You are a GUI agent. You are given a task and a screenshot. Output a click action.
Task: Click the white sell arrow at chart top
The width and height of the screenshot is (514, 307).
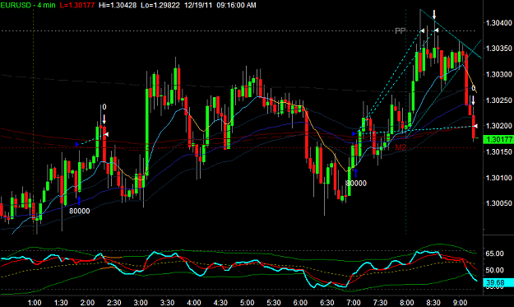(434, 15)
